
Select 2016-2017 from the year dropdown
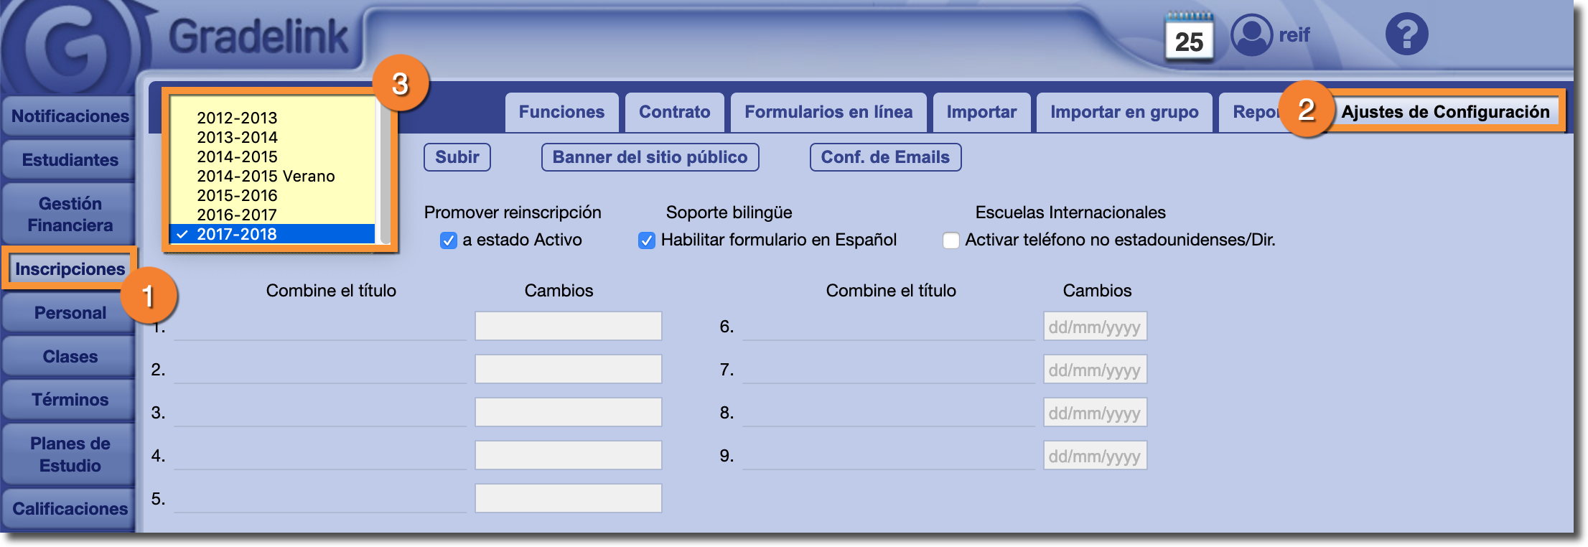coord(237,215)
